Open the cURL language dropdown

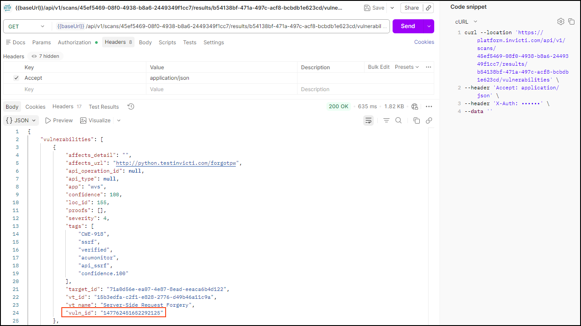(466, 21)
